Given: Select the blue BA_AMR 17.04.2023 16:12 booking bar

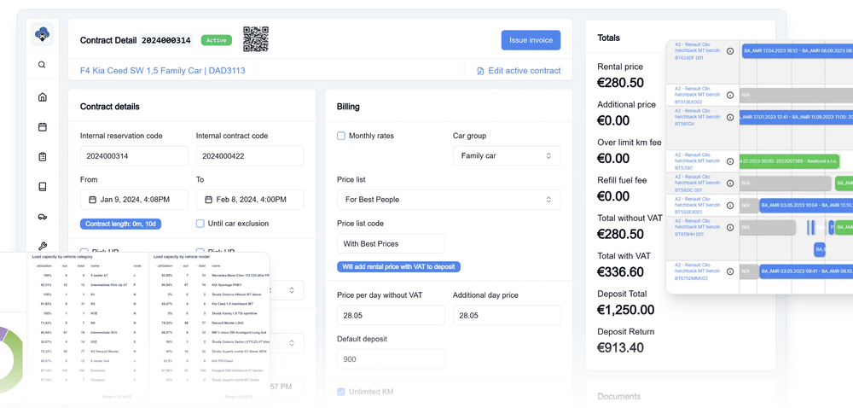Looking at the screenshot, I should tap(798, 51).
